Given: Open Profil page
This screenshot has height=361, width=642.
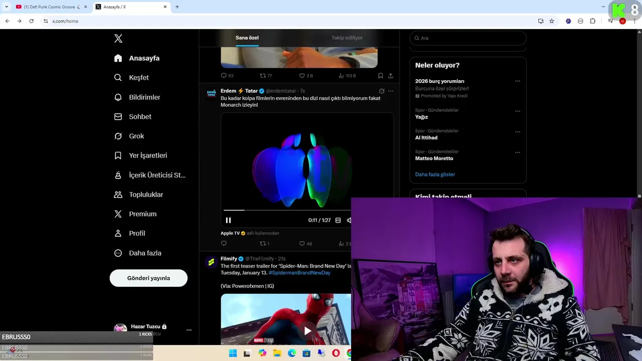Looking at the screenshot, I should tap(129, 234).
